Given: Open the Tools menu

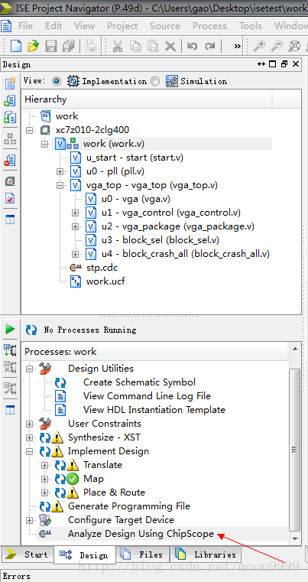Looking at the screenshot, I should [x=251, y=25].
